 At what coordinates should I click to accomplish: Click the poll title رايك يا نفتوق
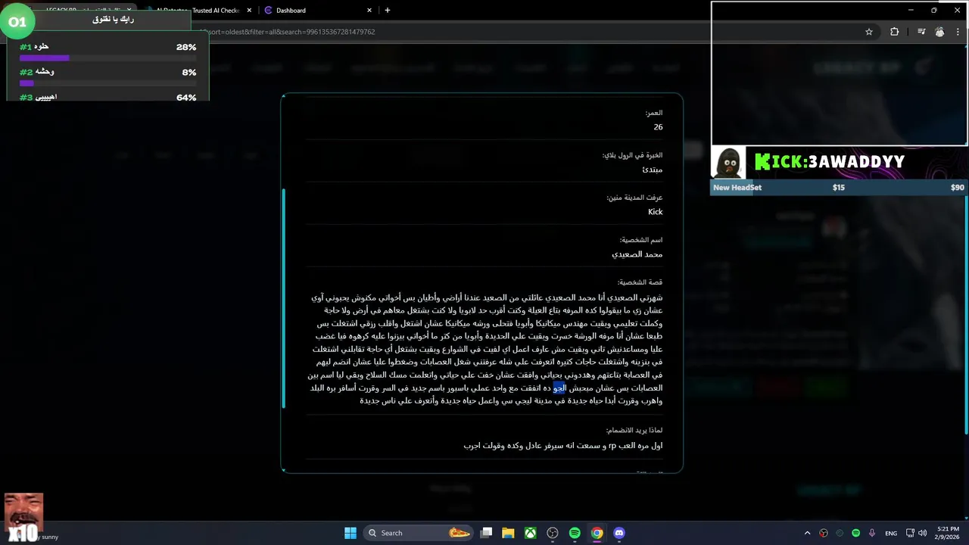(113, 19)
